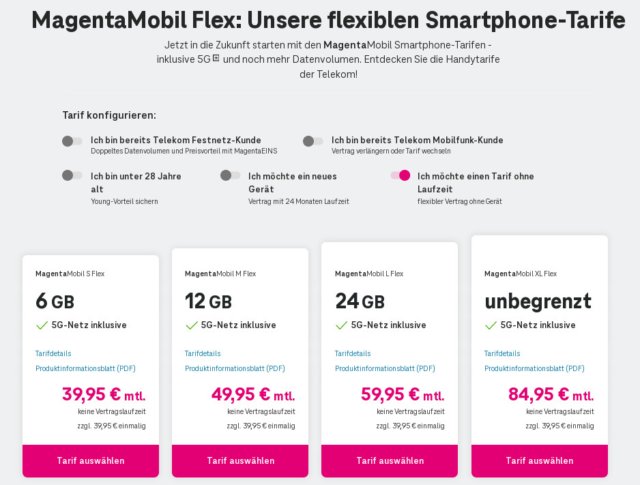Disable the Tarif ohne Laufzeit switch
The width and height of the screenshot is (640, 485).
pos(401,175)
